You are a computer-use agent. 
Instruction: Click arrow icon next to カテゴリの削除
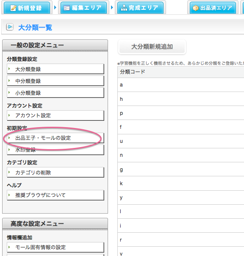[x=9, y=172]
